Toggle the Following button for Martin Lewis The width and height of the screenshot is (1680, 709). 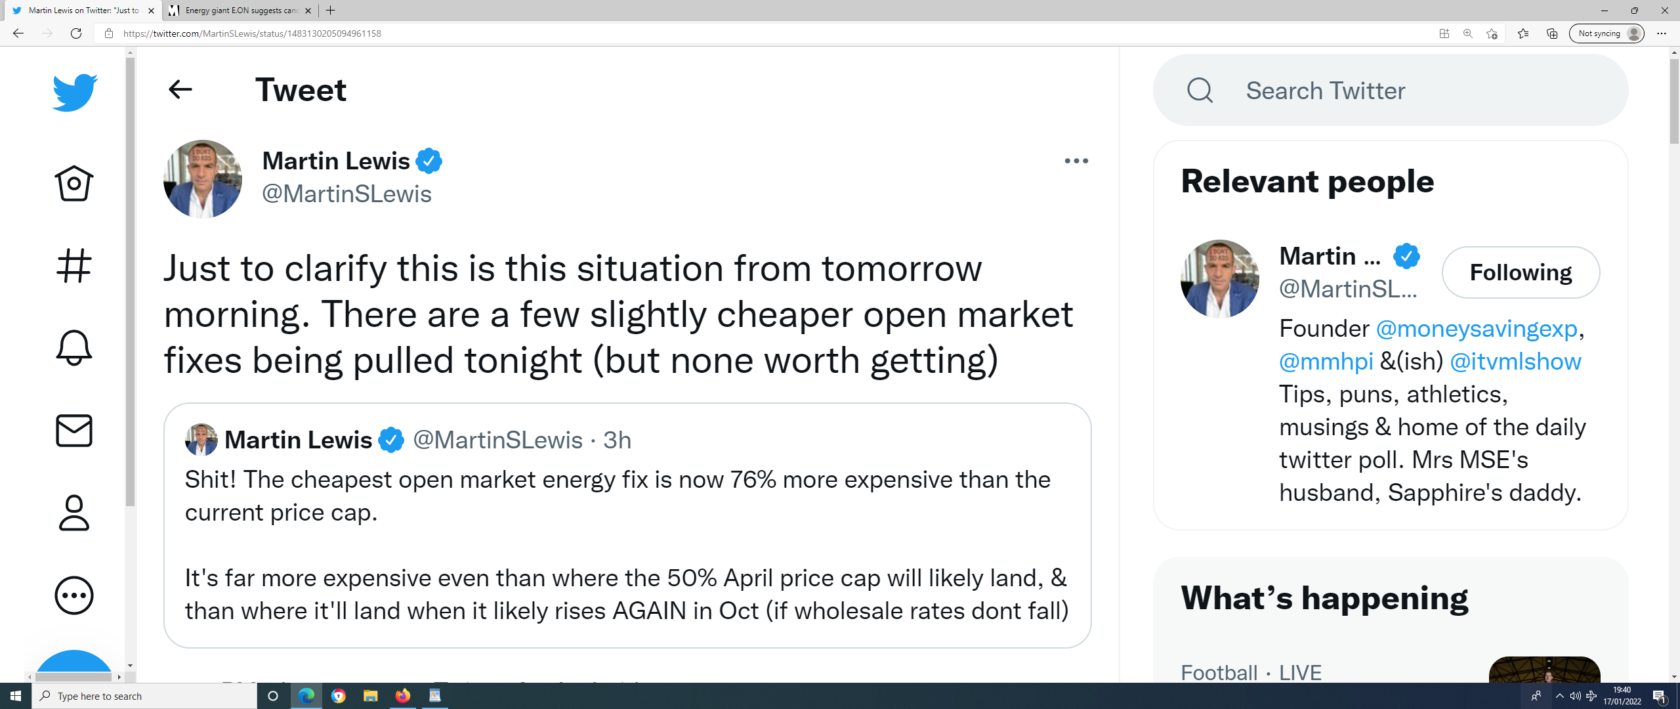[x=1521, y=272]
